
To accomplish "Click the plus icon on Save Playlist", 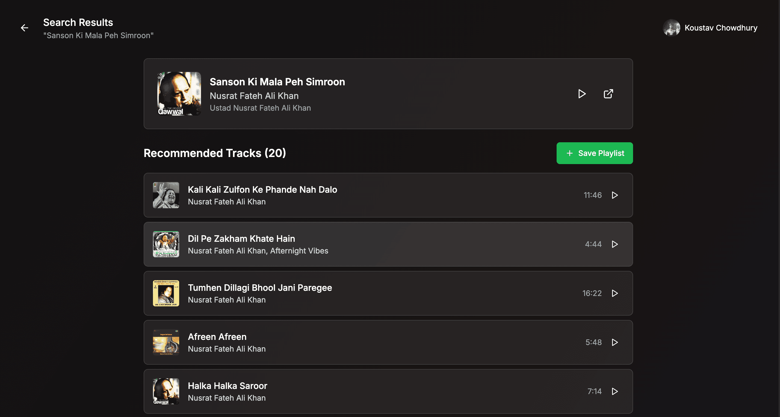I will click(569, 153).
